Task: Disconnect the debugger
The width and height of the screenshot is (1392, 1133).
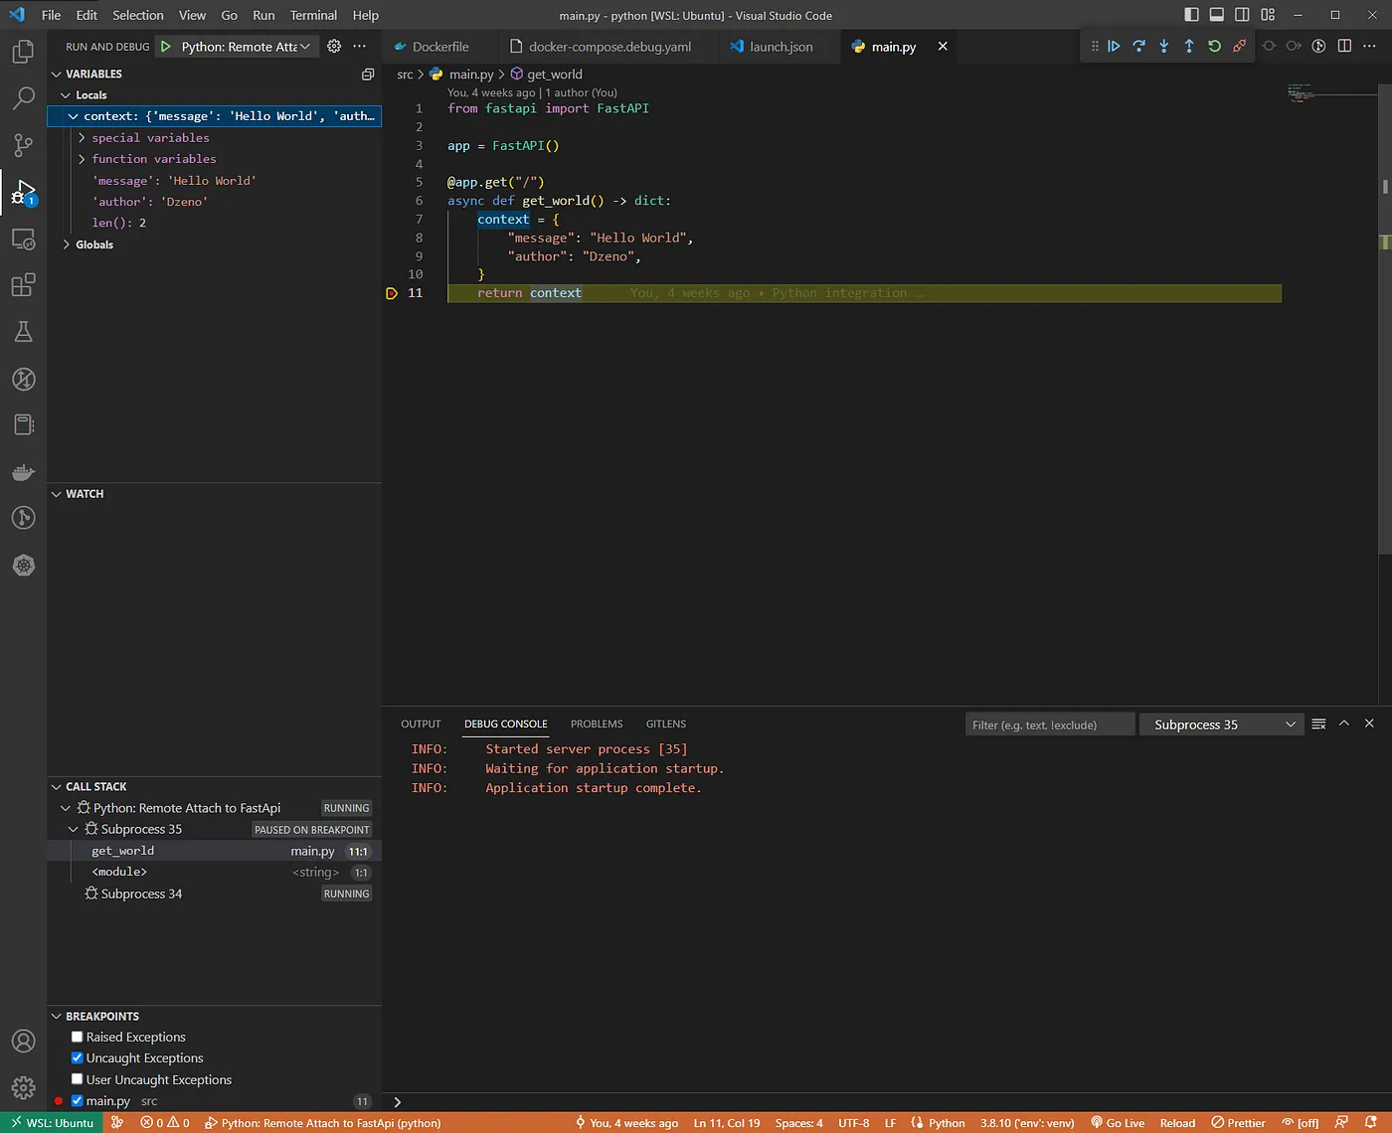Action: pos(1239,46)
